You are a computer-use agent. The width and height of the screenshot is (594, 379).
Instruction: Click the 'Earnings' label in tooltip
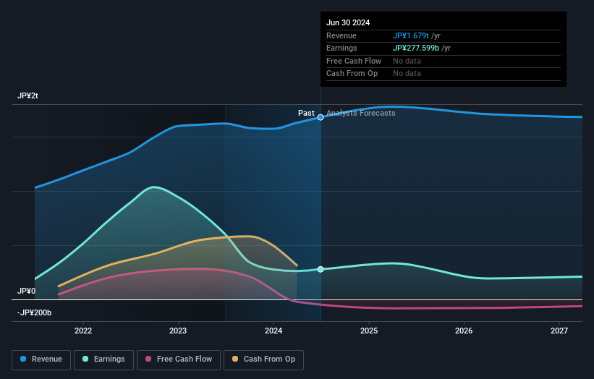(341, 48)
